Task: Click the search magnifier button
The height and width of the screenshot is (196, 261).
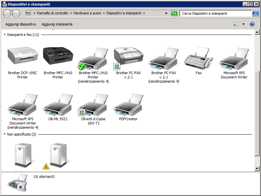Action: point(255,13)
